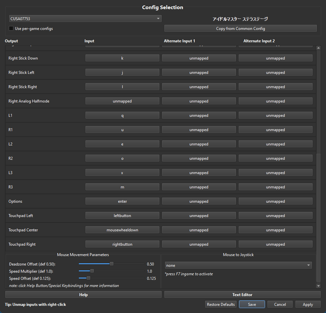This screenshot has height=313, width=326.
Task: Set Right Analog Halfmode main input
Action: click(122, 101)
